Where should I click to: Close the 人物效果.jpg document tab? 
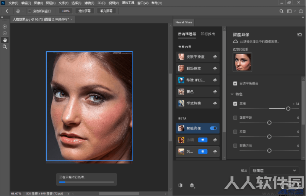pos(72,20)
